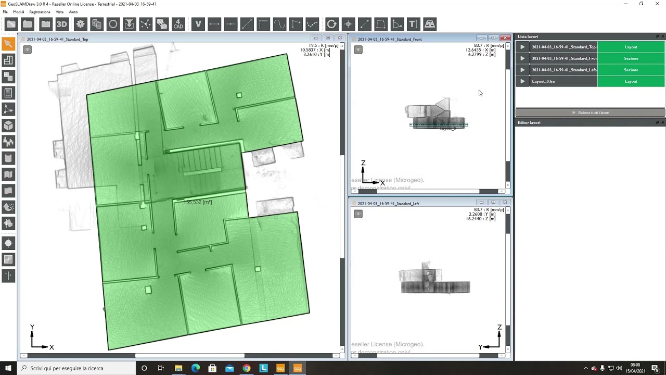Select the sine curve drawing tool
The height and width of the screenshot is (375, 666).
click(279, 24)
